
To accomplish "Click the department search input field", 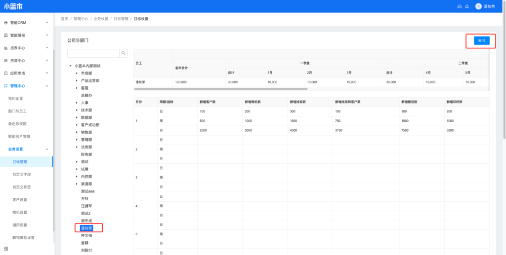I will [93, 53].
